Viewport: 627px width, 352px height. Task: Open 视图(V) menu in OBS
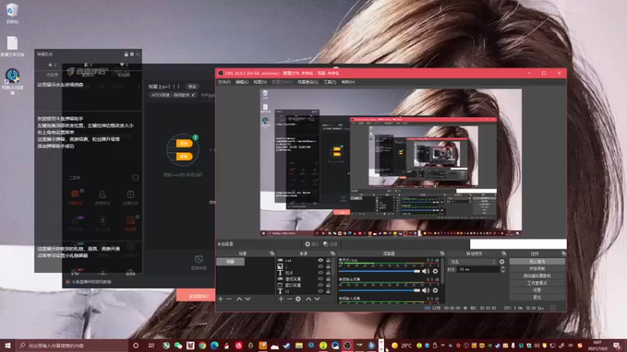260,82
